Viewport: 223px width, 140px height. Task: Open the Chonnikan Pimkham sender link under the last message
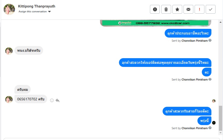pos(195,128)
